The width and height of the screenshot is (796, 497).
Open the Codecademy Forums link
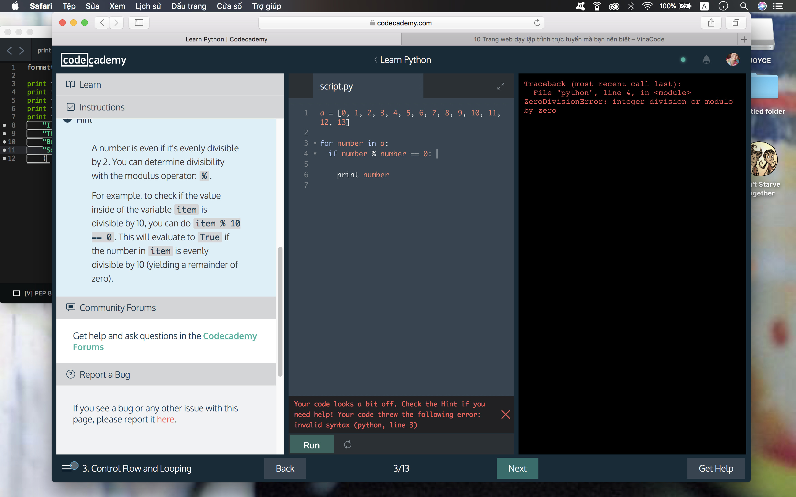coord(230,336)
